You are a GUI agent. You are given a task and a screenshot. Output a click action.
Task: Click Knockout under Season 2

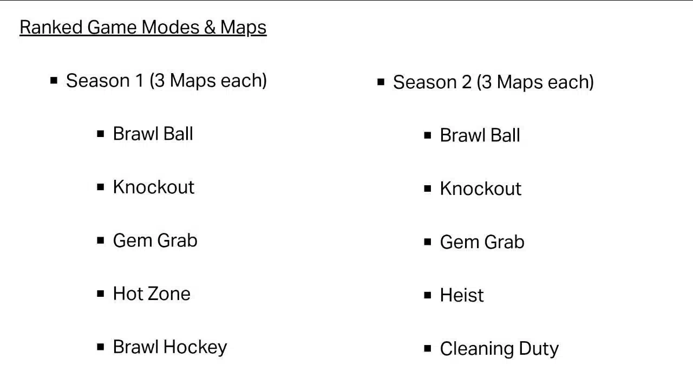(480, 188)
